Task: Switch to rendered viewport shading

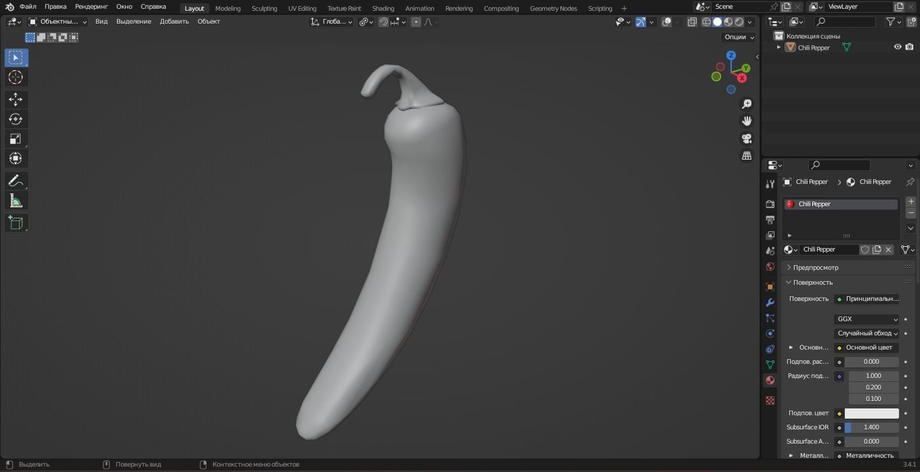Action: click(739, 22)
